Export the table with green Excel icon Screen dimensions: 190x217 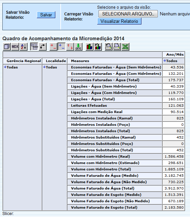125,47
